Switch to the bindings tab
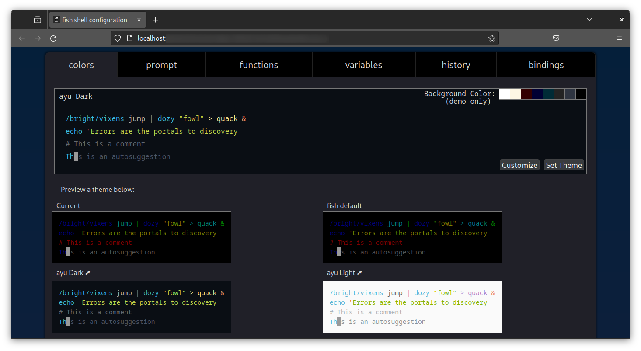This screenshot has width=641, height=351. coord(546,65)
